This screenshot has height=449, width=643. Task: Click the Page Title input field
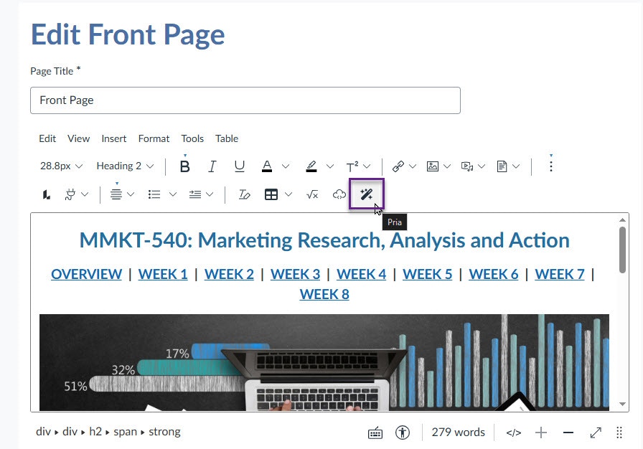tap(245, 100)
